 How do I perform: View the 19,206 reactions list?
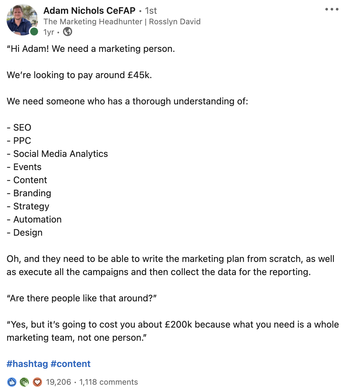[x=58, y=382]
